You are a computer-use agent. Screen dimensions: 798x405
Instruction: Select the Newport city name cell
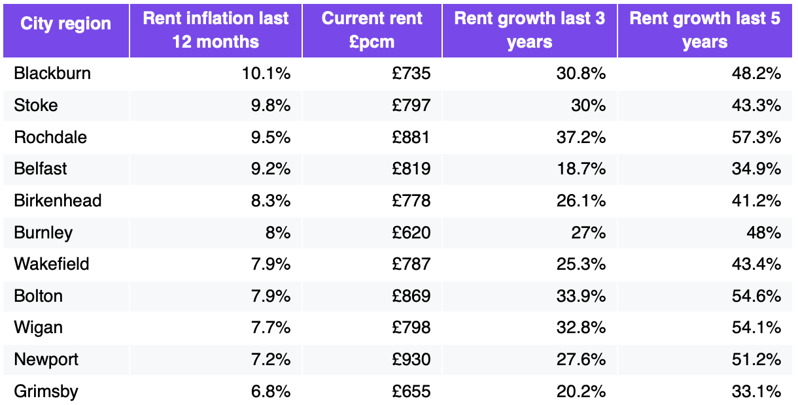click(46, 360)
